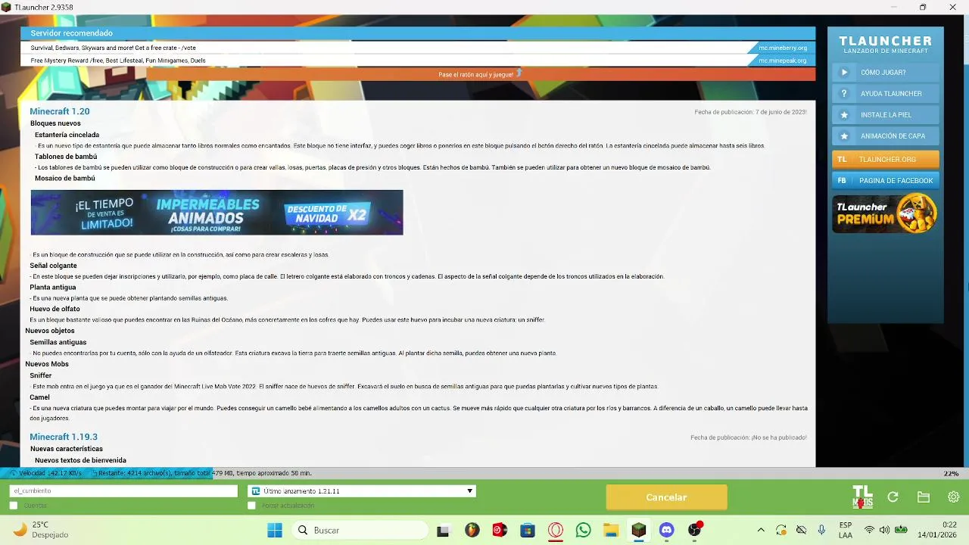969x545 pixels.
Task: Click the TL icon on the TLauncher.org button
Action: tap(842, 160)
